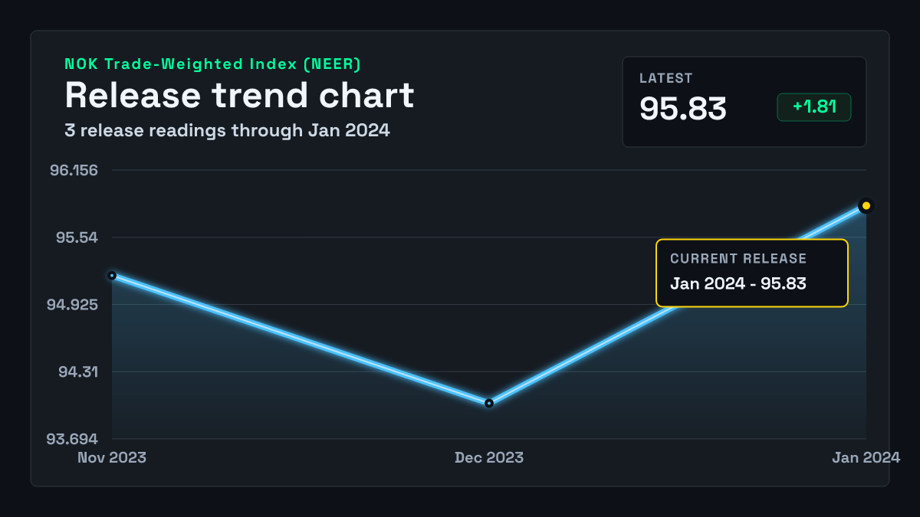This screenshot has height=517, width=920.
Task: Click the Jan 2024 x-axis label
Action: click(866, 458)
